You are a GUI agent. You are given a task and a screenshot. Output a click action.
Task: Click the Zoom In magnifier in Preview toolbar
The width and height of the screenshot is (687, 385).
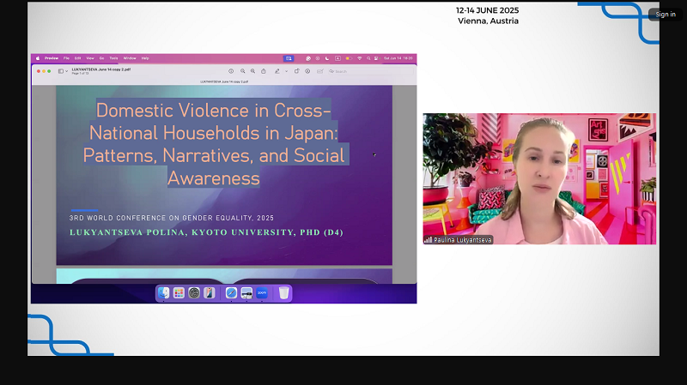click(252, 71)
